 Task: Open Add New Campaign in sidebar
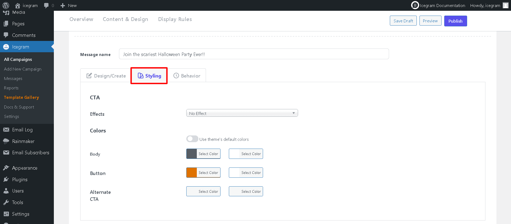click(23, 69)
